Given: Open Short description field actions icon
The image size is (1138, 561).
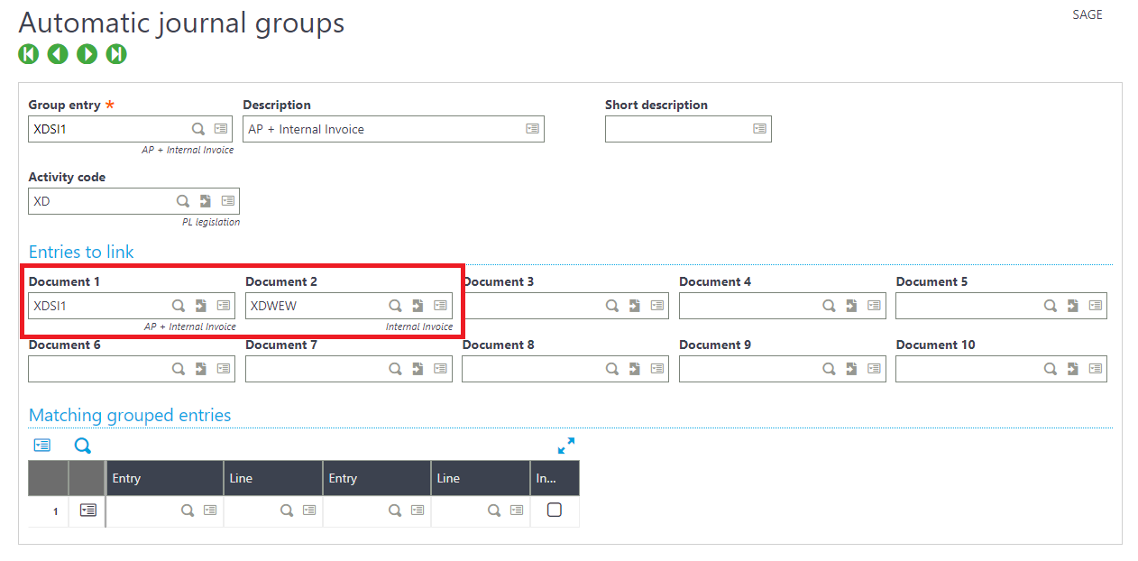Looking at the screenshot, I should coord(760,129).
